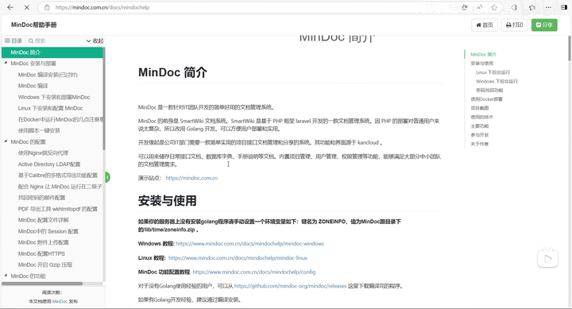The image size is (572, 309).
Task: Open MinDoc 编译安装(已过时) page
Action: tap(48, 75)
